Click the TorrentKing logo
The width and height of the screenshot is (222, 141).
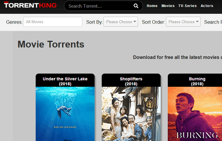pyautogui.click(x=30, y=5)
